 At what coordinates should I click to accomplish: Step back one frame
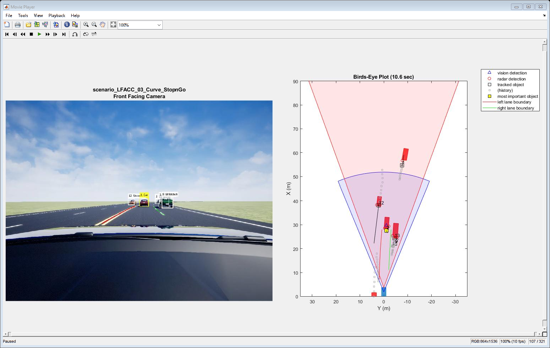pyautogui.click(x=15, y=34)
